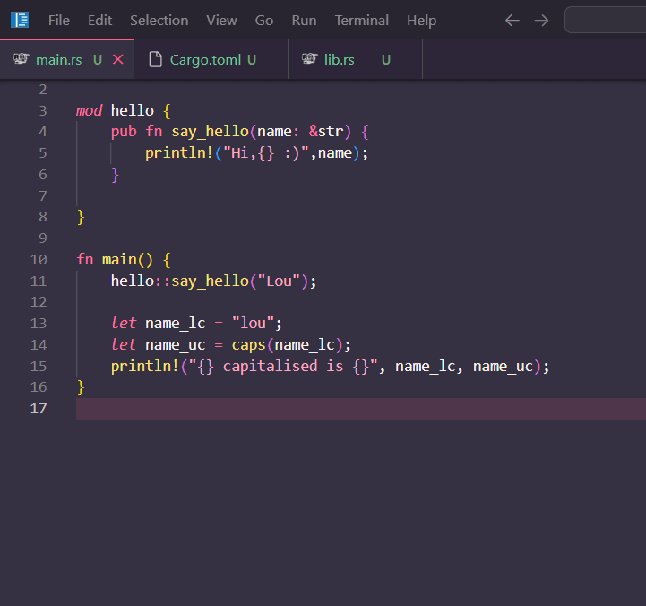The height and width of the screenshot is (606, 646).
Task: Switch to the main.rs tab
Action: point(58,59)
